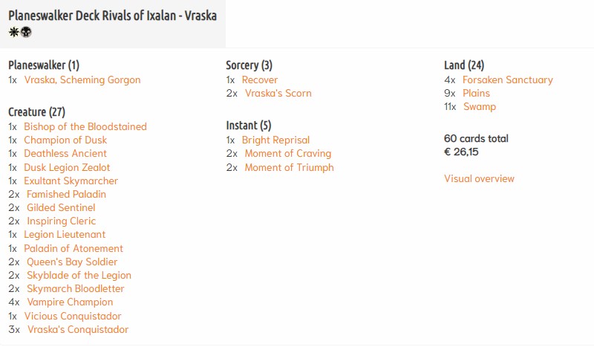Open the Famished Paladin card
Viewport: 594px width, 347px height.
click(x=66, y=194)
